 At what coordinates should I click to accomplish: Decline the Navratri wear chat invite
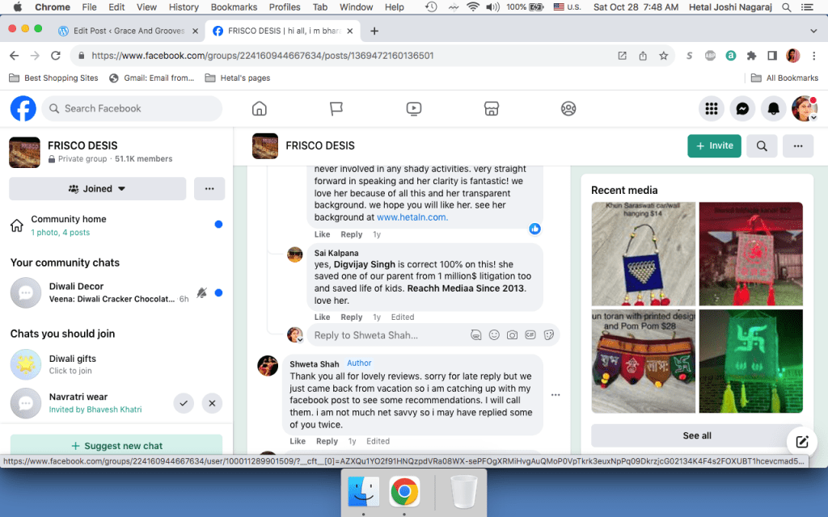(212, 402)
